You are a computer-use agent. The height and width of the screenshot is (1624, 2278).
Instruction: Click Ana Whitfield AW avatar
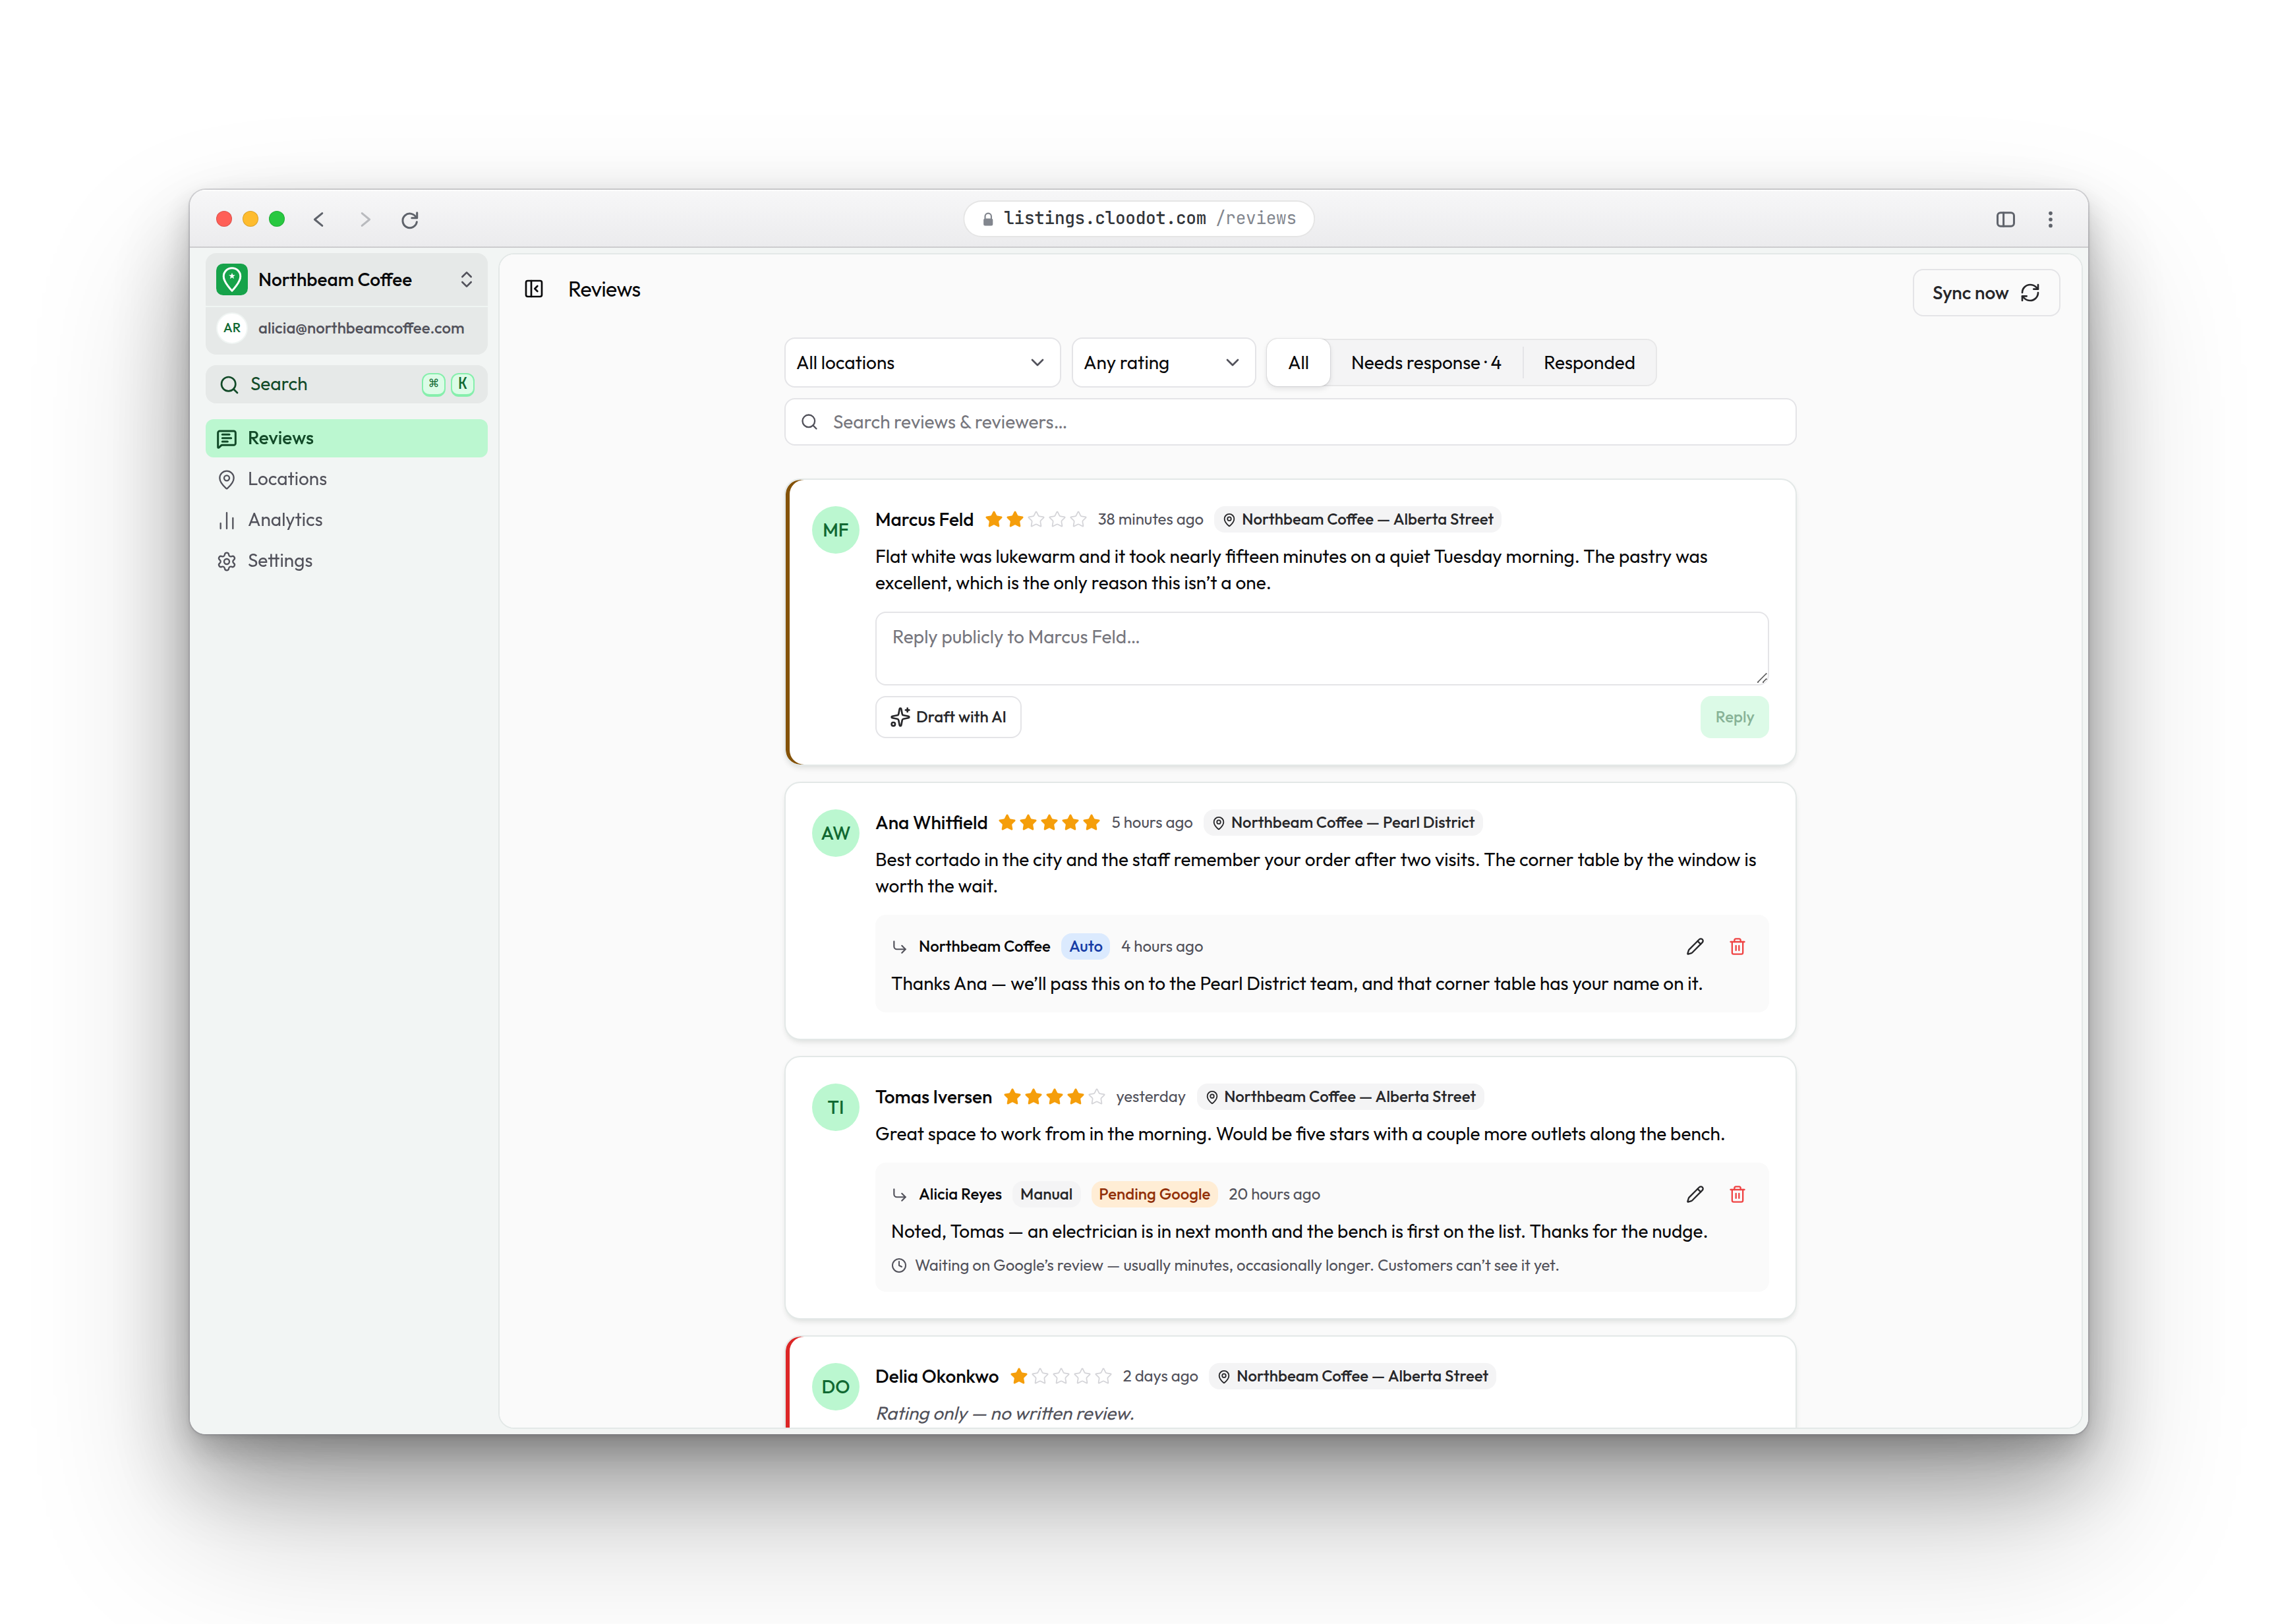point(835,833)
